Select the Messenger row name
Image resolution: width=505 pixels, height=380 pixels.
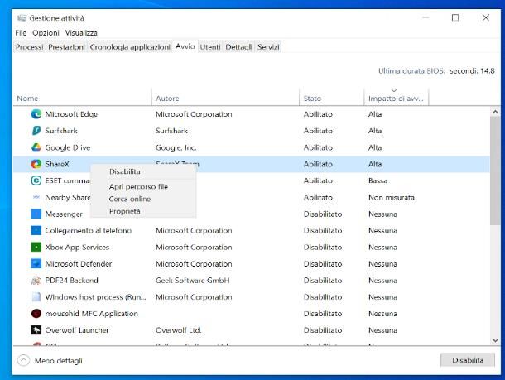(64, 214)
